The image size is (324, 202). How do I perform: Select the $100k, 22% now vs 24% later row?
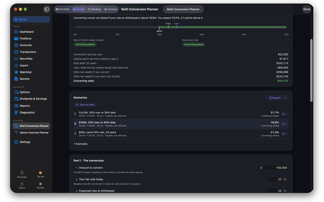click(x=181, y=124)
